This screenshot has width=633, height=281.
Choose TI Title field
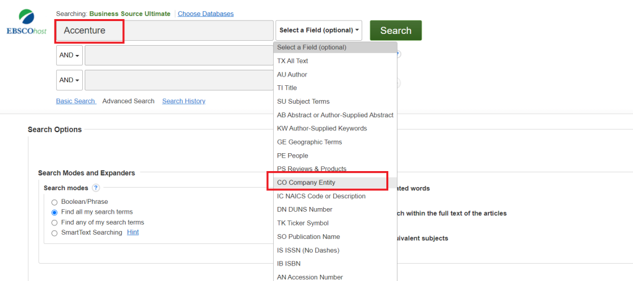[335, 88]
